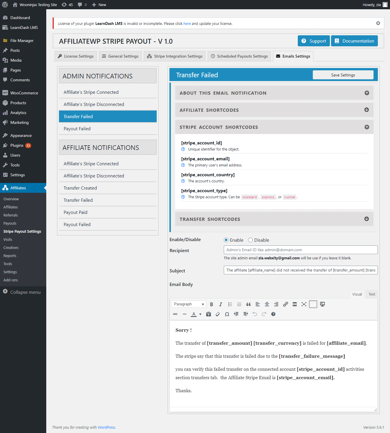Apply blockquote formatting
The width and height of the screenshot is (390, 433).
[248, 304]
